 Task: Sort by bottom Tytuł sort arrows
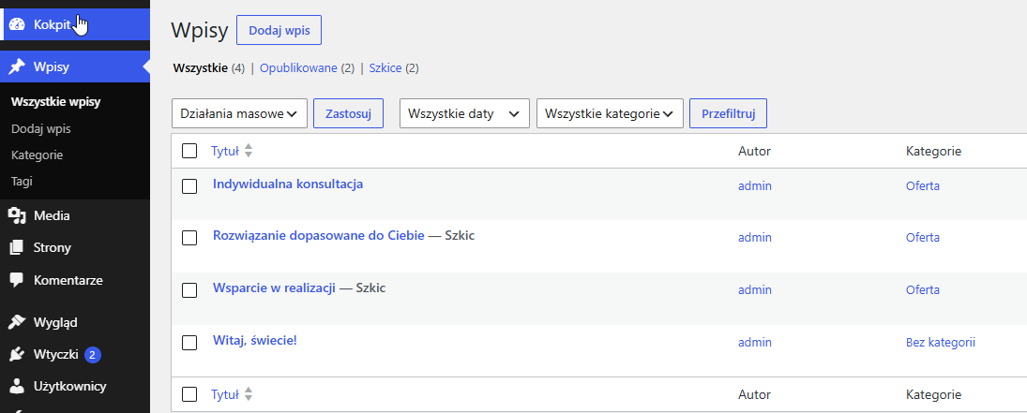tap(249, 394)
